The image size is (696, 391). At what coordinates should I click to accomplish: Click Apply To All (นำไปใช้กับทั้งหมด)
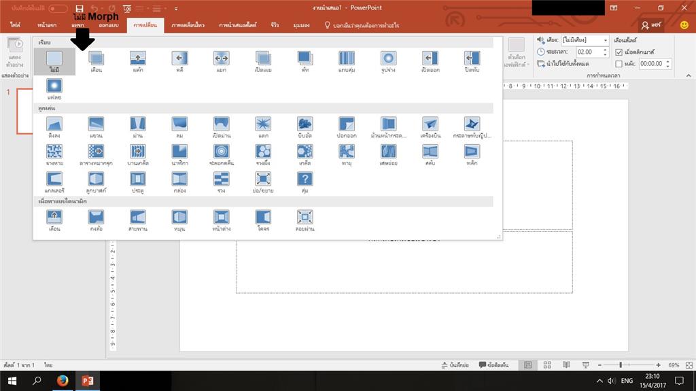point(563,64)
